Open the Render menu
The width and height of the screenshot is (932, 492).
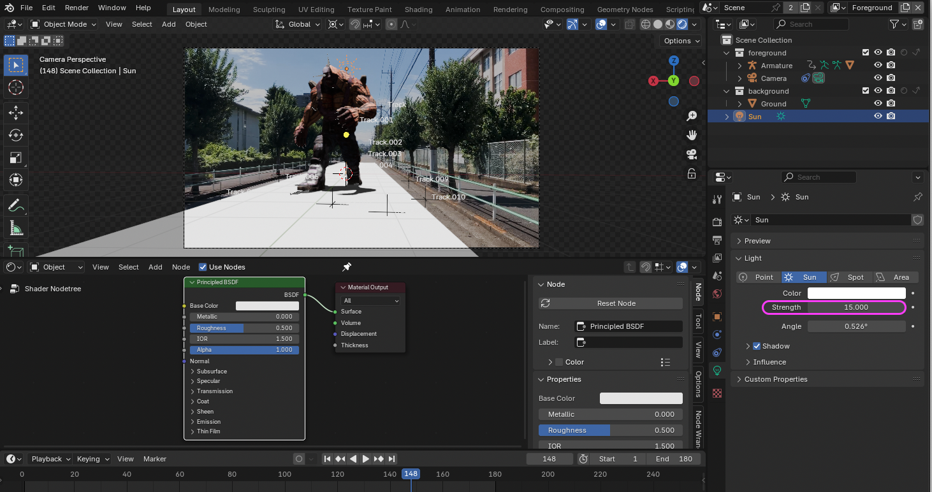coord(77,8)
